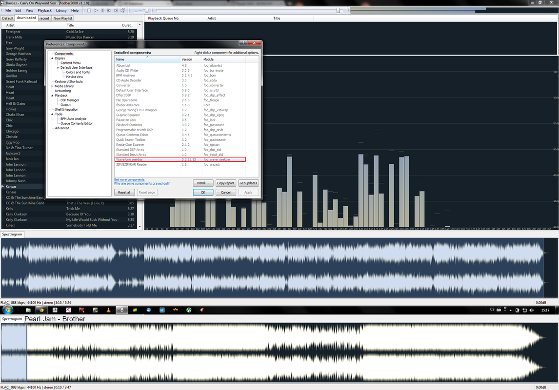Collapse the Display tree node

pyautogui.click(x=52, y=58)
